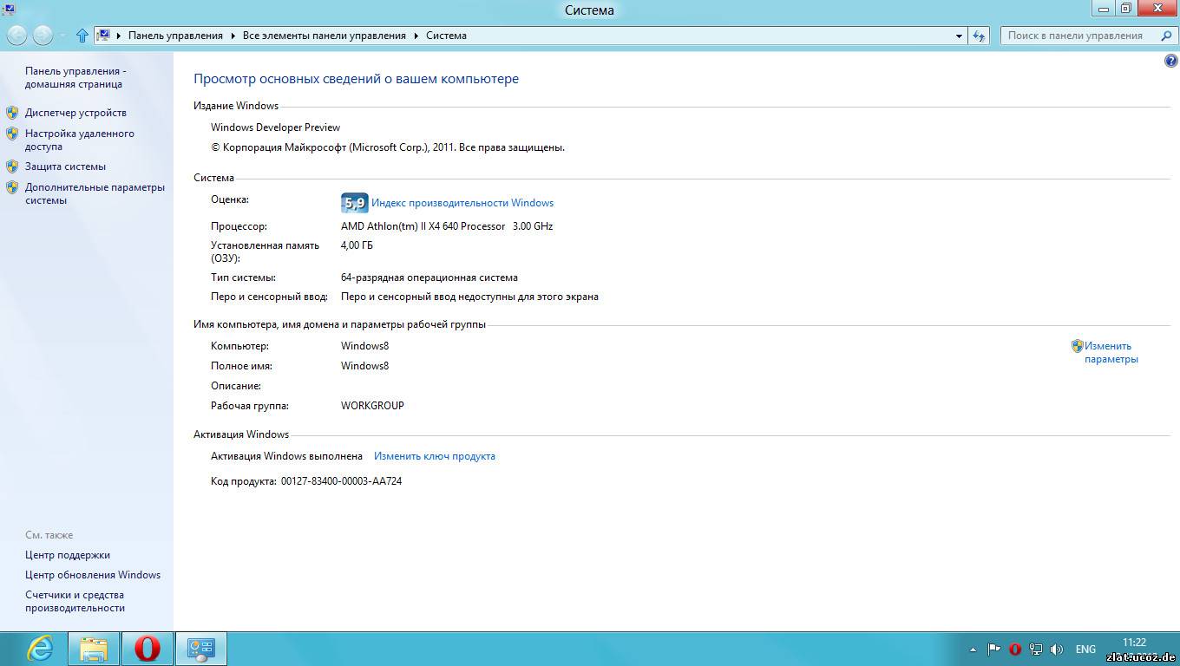Click Opera icon in system tray
The height and width of the screenshot is (666, 1180).
pos(1015,649)
